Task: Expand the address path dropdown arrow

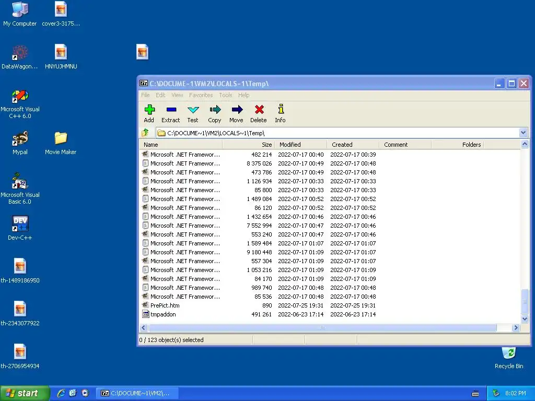Action: [x=523, y=133]
